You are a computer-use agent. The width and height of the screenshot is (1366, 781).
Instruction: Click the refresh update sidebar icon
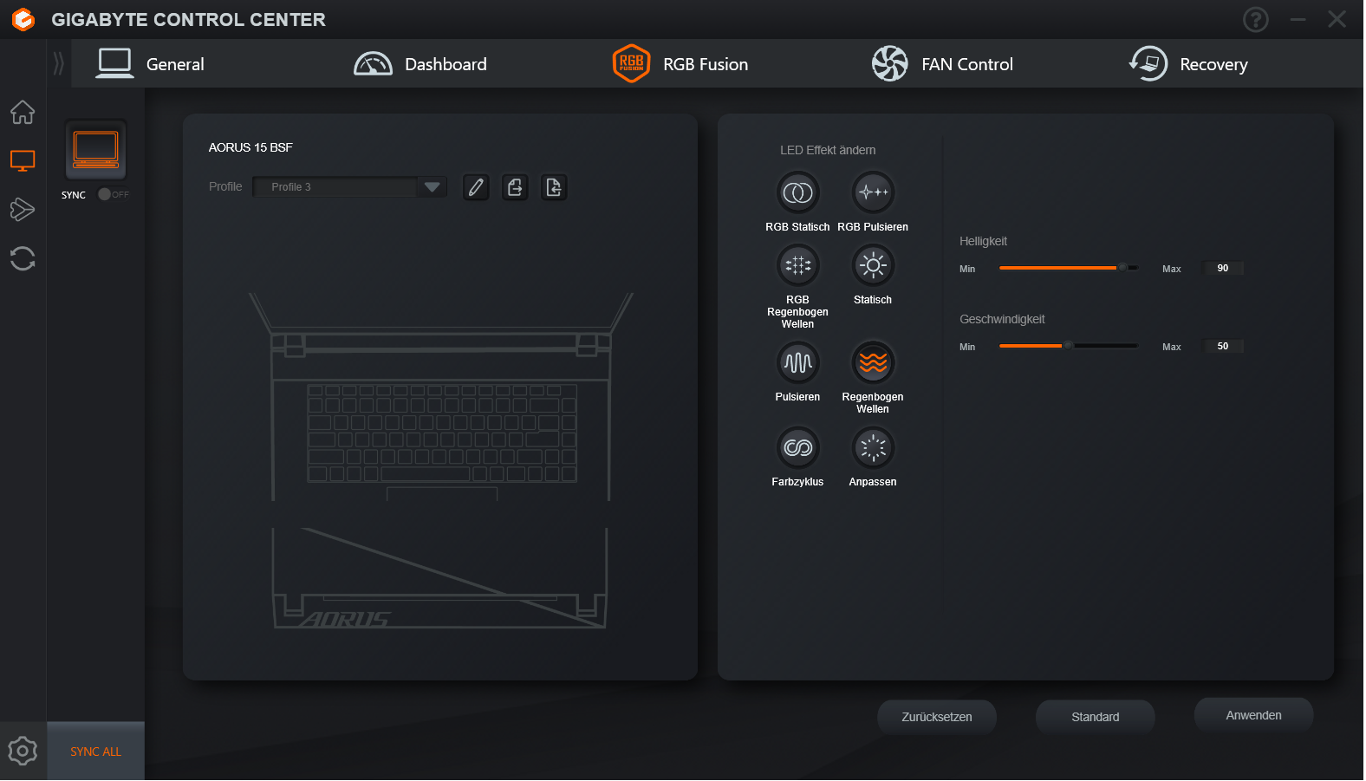pyautogui.click(x=23, y=258)
